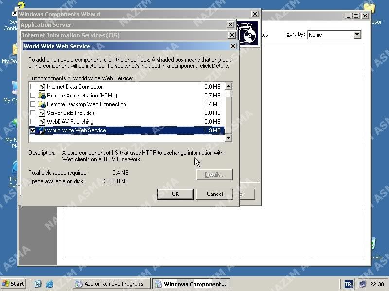The image size is (389, 291).
Task: Enable the Internet Data Connector checkbox
Action: tap(33, 87)
